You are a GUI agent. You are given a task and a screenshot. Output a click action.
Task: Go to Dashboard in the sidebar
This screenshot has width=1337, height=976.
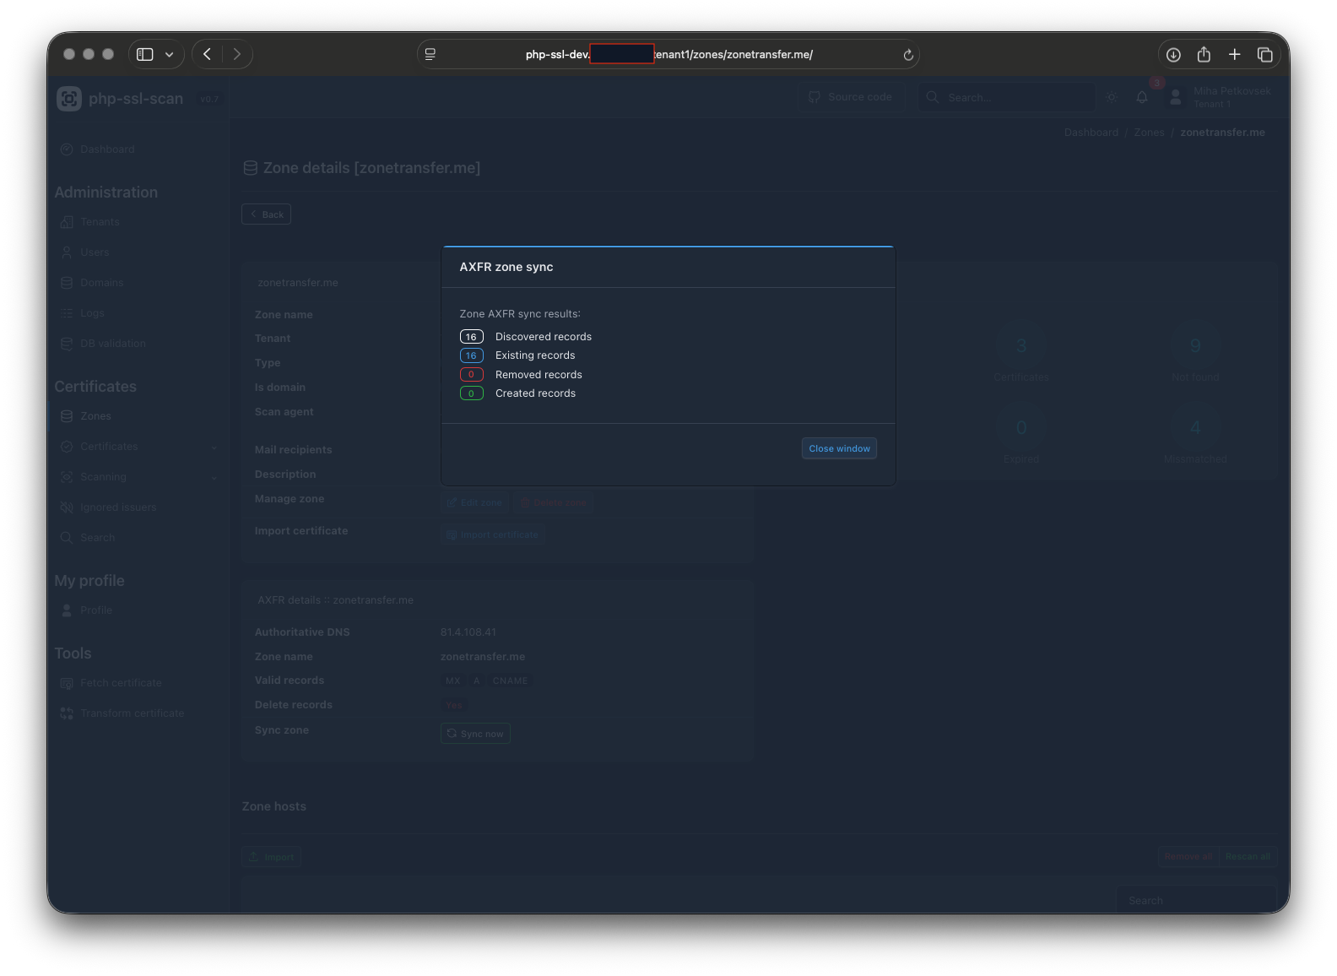pyautogui.click(x=107, y=149)
